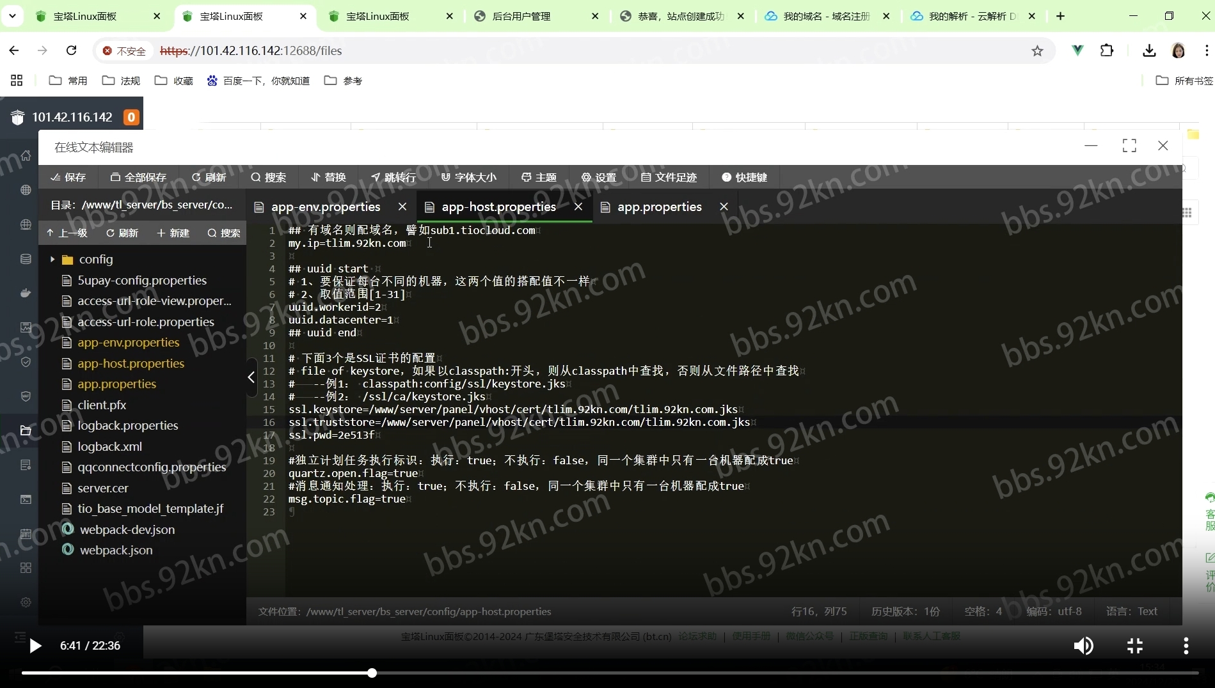
Task: Click history version (历史版本) in status bar
Action: pos(905,611)
